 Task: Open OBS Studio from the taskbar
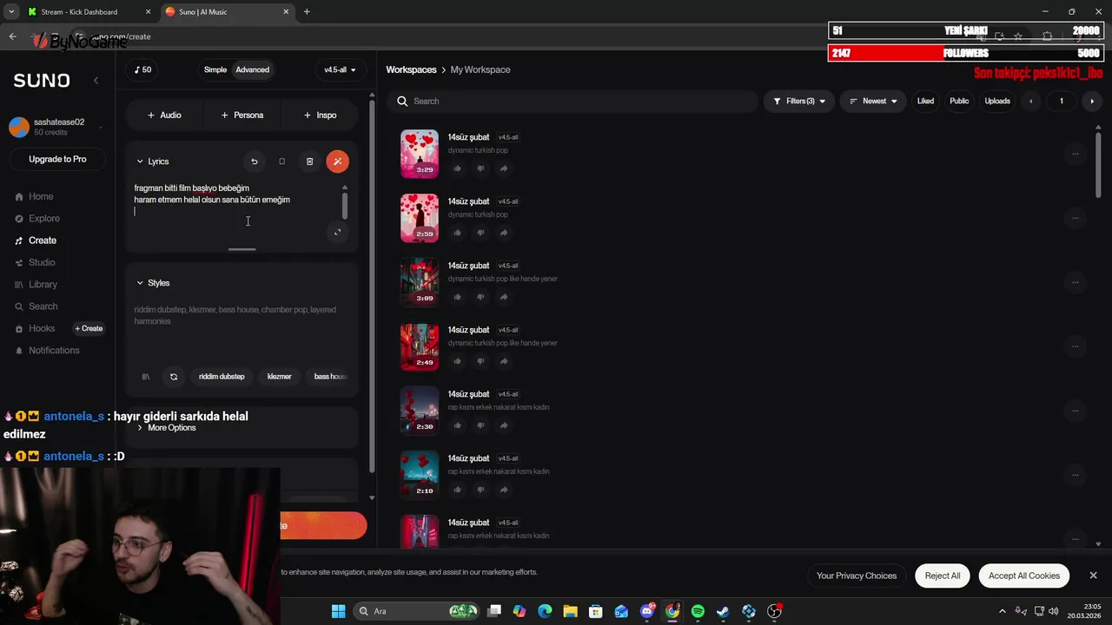tap(774, 611)
